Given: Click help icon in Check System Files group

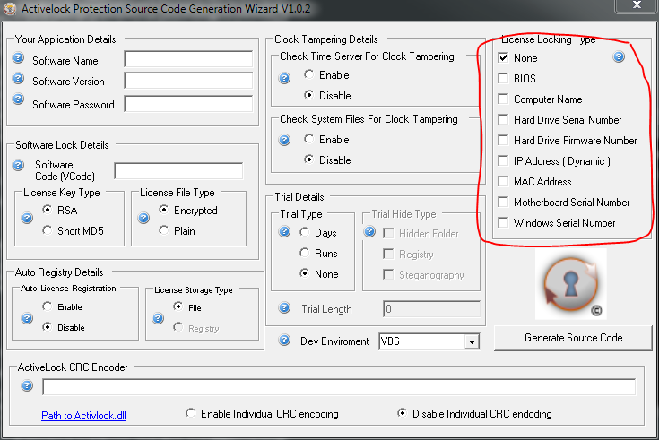Looking at the screenshot, I should pos(284,140).
